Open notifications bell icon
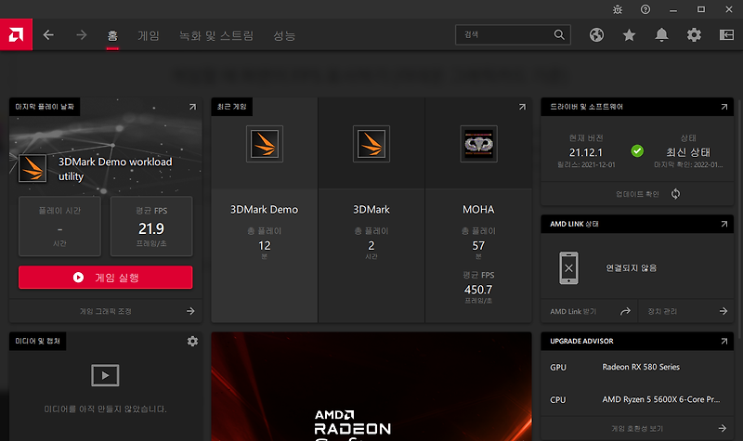The height and width of the screenshot is (441, 743). pos(661,34)
